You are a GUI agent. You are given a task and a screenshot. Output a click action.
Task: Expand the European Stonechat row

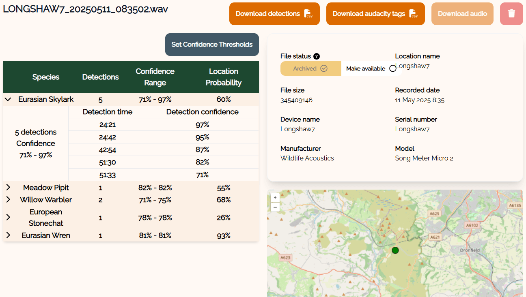click(x=8, y=218)
